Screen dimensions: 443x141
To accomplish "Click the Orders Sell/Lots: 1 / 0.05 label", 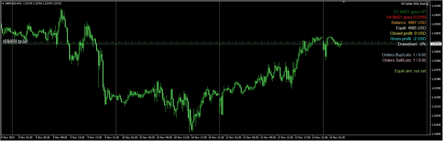I will point(404,60).
